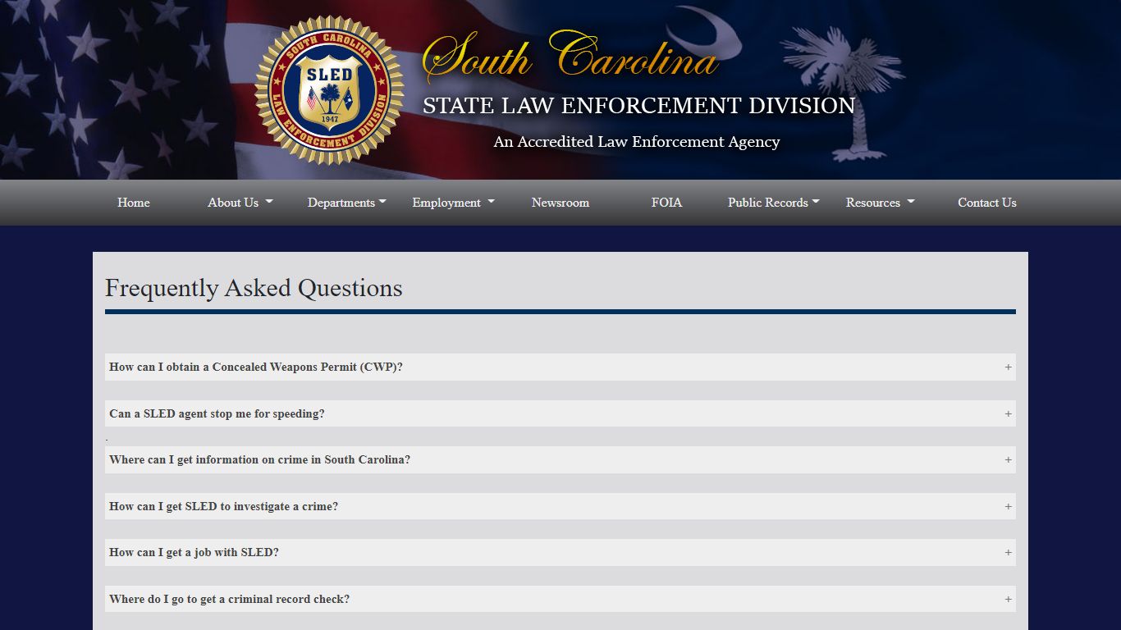Expand the criminal record check question

[x=560, y=599]
